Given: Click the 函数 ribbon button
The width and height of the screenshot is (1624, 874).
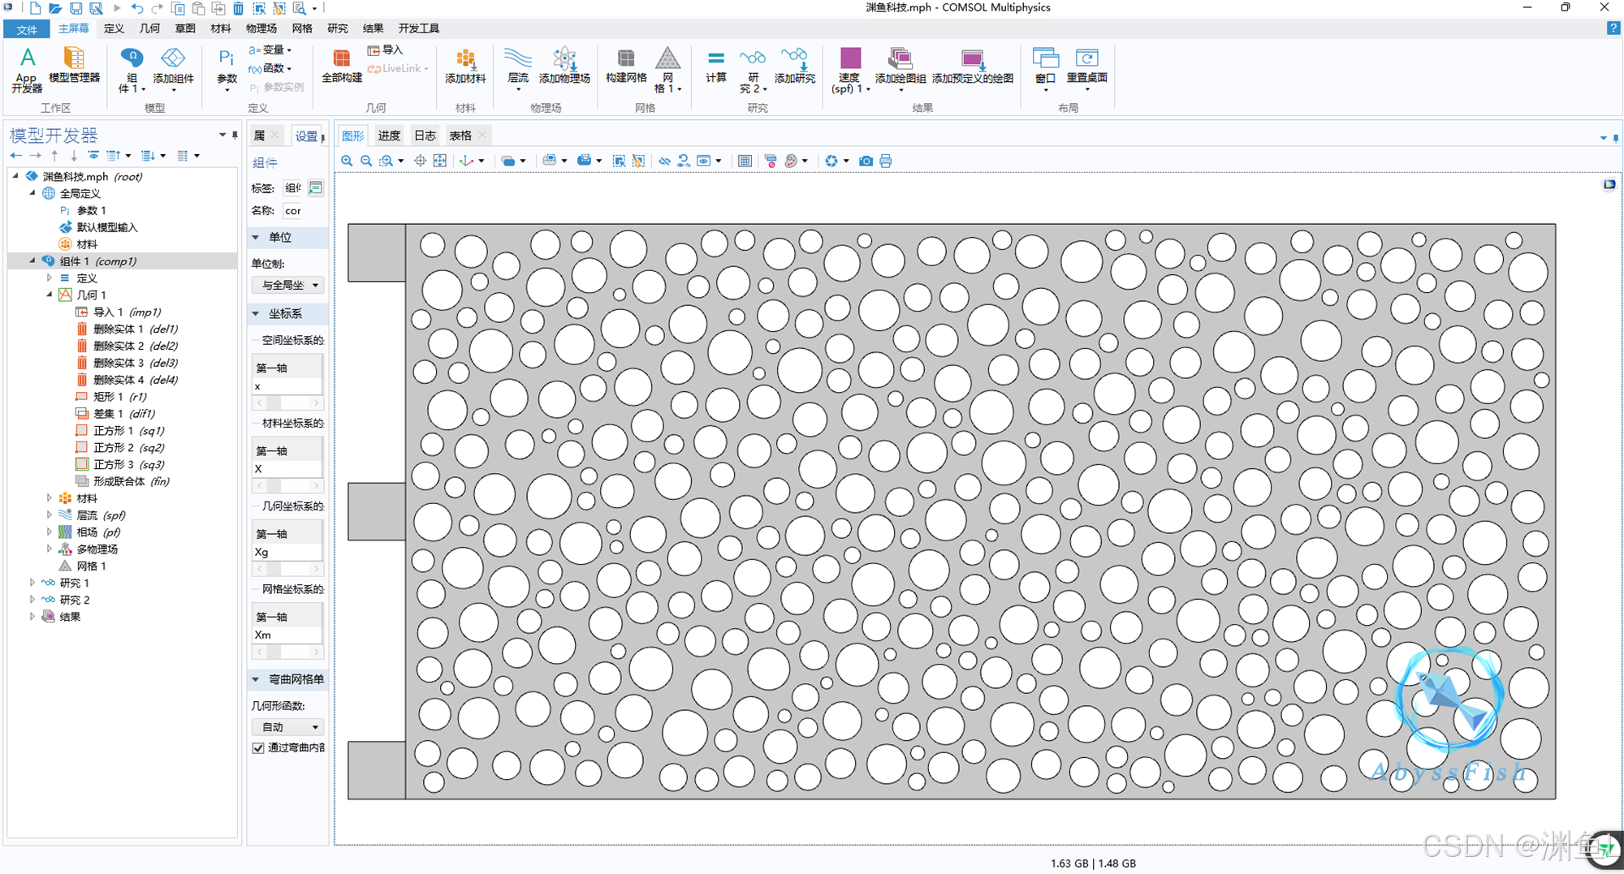Looking at the screenshot, I should pyautogui.click(x=270, y=68).
